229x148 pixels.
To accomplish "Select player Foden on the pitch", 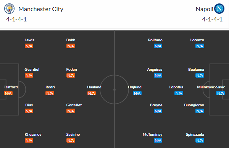I will point(72,69).
